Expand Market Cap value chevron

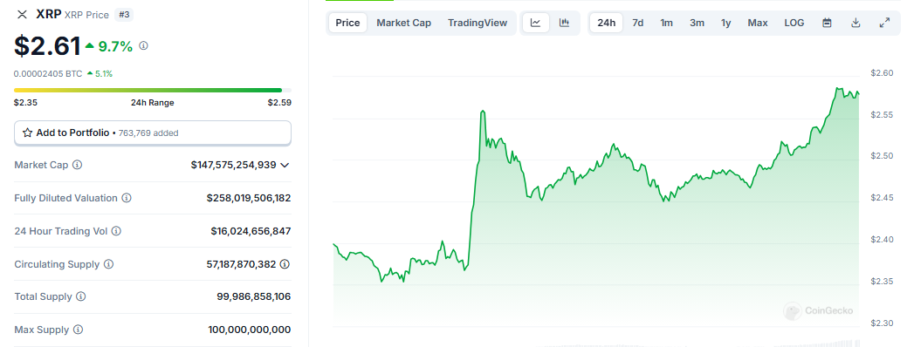click(x=285, y=165)
